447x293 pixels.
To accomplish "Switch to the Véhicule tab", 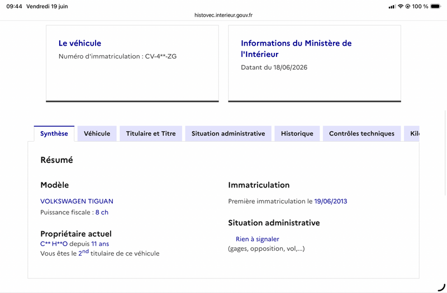I will click(x=97, y=133).
